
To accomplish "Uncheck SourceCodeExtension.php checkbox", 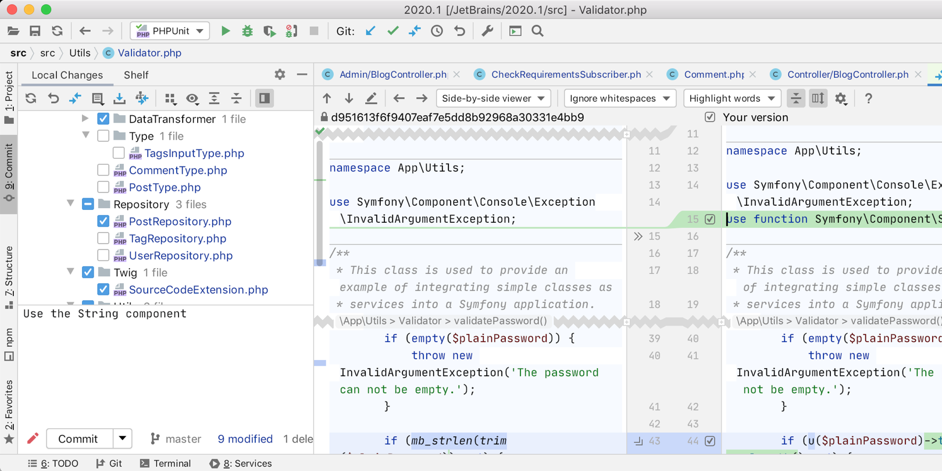I will tap(103, 289).
